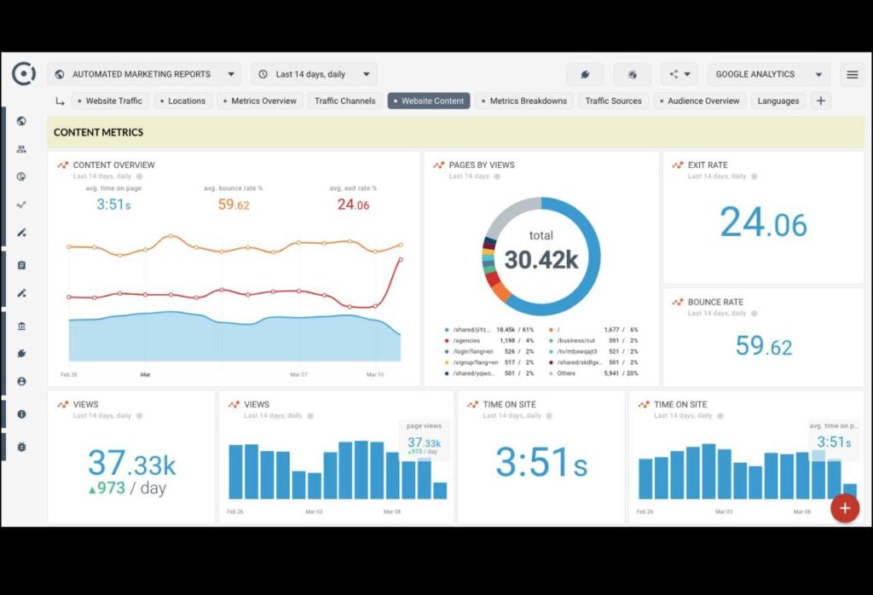Expand the Google Analytics source dropdown

click(768, 74)
